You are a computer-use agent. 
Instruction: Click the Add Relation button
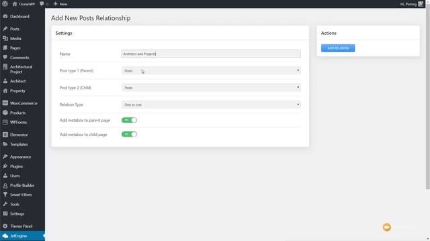338,48
